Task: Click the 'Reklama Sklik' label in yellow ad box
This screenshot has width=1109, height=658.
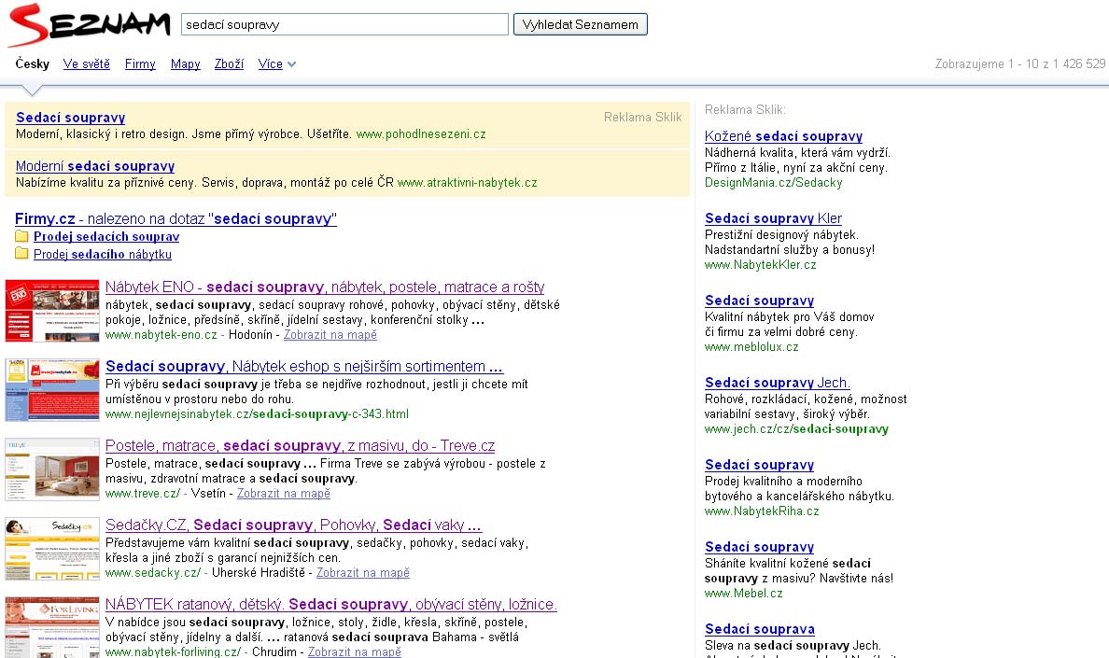Action: coord(642,117)
